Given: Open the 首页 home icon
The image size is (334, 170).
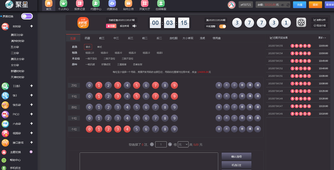Looking at the screenshot, I should coord(49,4).
